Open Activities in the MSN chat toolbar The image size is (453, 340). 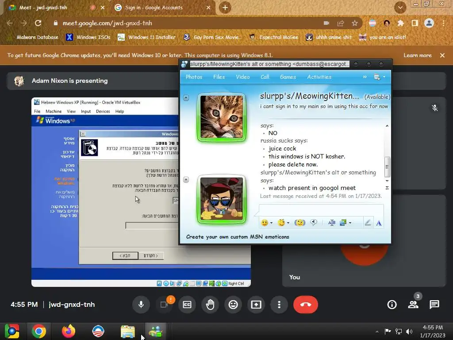tap(319, 77)
